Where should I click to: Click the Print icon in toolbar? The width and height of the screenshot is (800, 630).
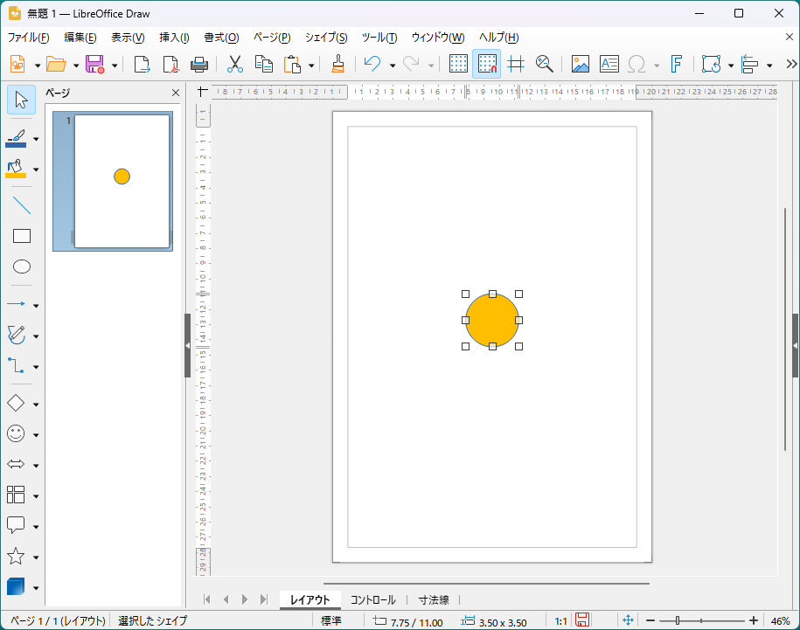pos(199,64)
